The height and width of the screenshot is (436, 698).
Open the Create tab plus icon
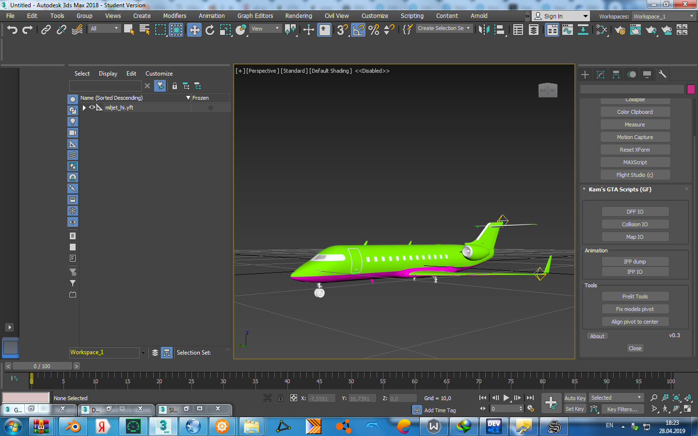click(x=585, y=75)
